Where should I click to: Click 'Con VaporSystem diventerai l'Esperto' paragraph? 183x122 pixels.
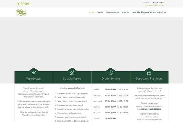pos(149,97)
